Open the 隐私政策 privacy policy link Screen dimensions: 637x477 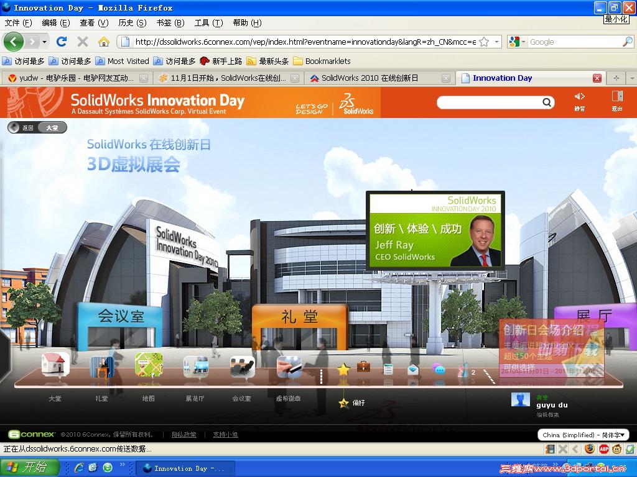[184, 434]
